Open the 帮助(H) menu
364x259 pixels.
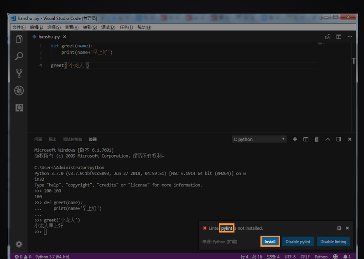pyautogui.click(x=144, y=27)
